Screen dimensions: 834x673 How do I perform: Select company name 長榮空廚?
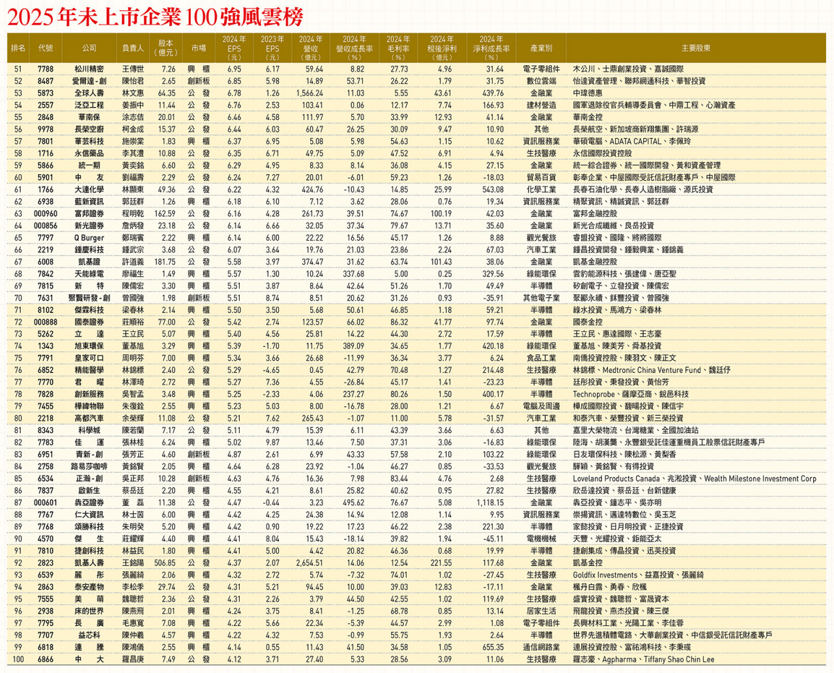coord(89,129)
